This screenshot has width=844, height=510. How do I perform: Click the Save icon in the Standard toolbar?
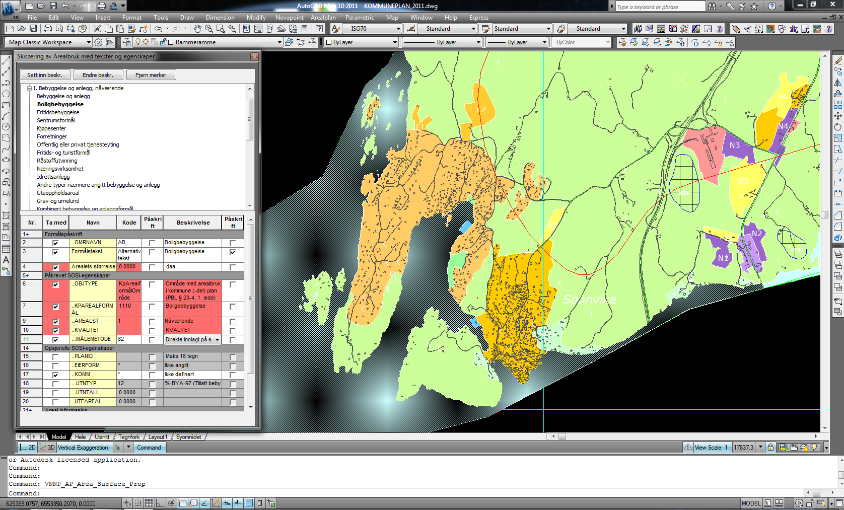33,29
